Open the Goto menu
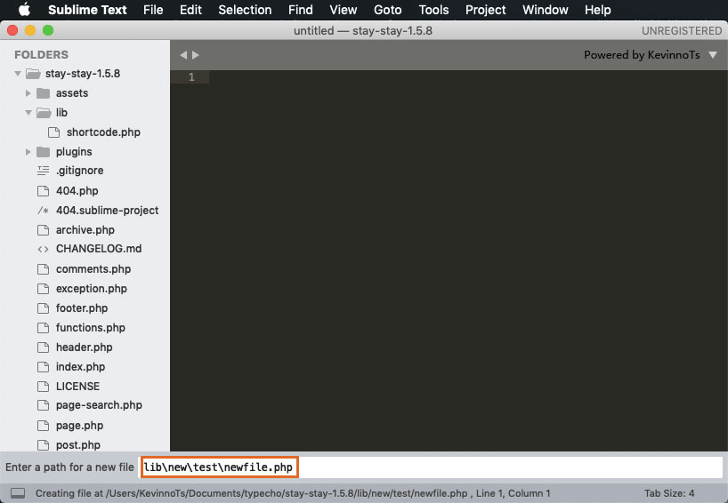This screenshot has width=728, height=503. pyautogui.click(x=388, y=10)
